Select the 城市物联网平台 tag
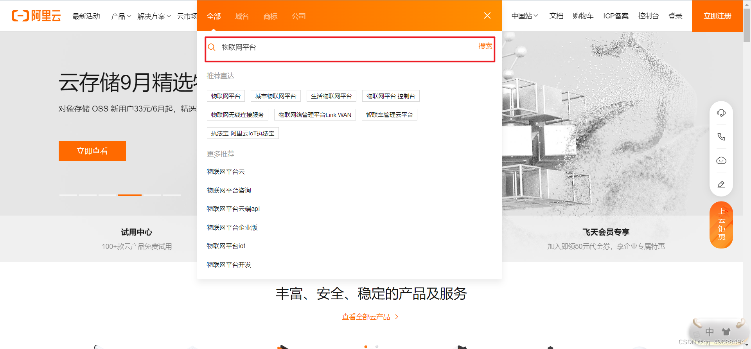Viewport: 751px width, 349px height. pyautogui.click(x=276, y=96)
